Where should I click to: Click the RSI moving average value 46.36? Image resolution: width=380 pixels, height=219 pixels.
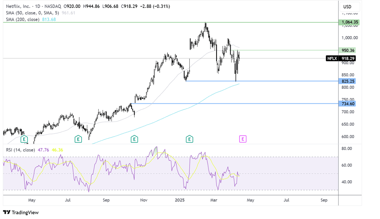coord(57,150)
